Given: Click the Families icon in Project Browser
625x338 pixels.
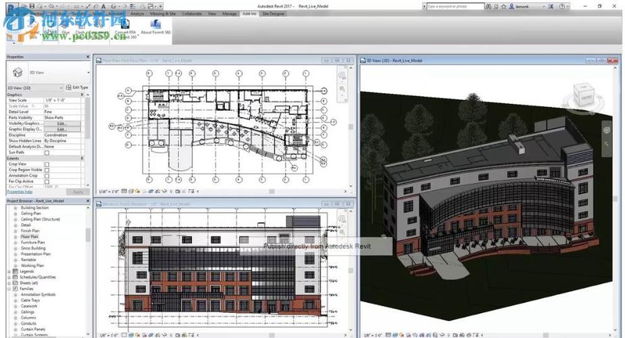Looking at the screenshot, I should [x=16, y=289].
